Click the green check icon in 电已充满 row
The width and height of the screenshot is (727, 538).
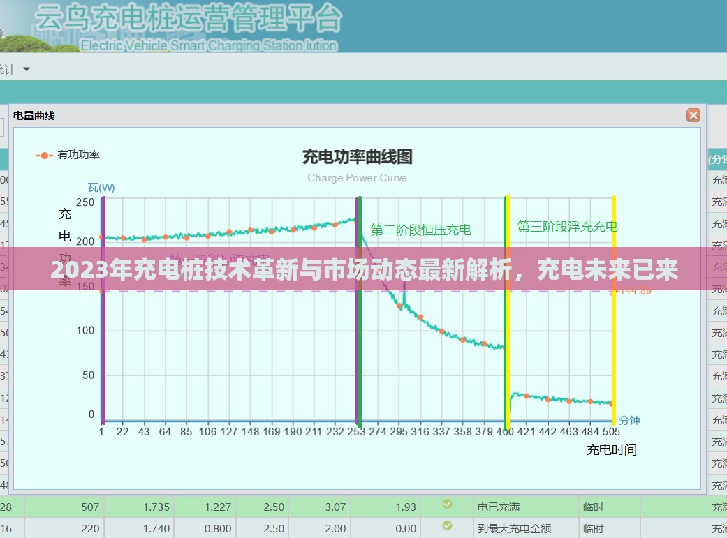coord(447,504)
